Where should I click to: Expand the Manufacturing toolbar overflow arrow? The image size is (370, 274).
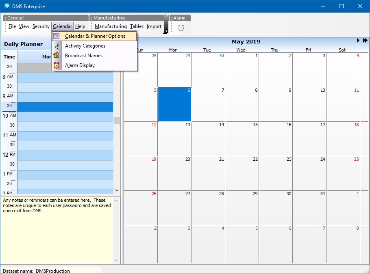(x=166, y=31)
